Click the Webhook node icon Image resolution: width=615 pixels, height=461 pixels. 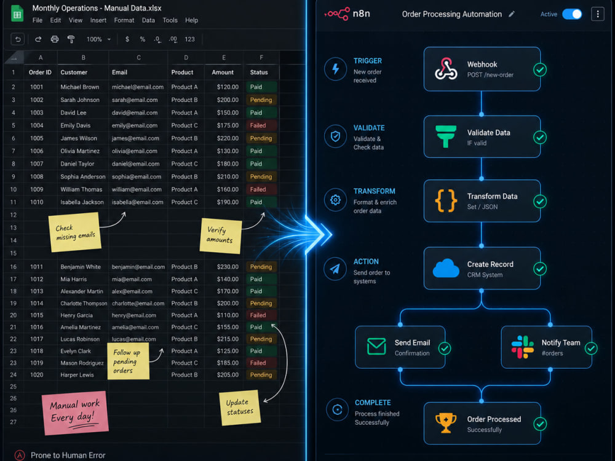coord(446,69)
